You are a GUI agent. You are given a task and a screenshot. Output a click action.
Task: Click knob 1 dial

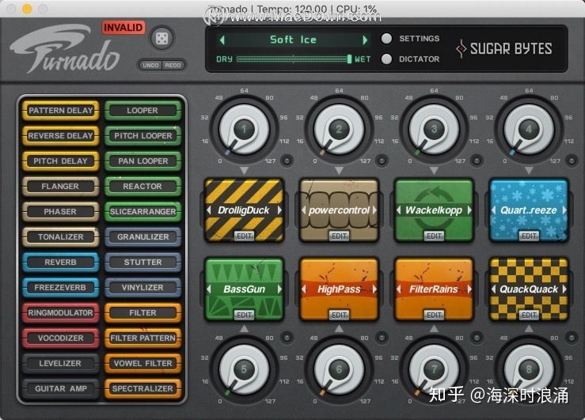[244, 129]
